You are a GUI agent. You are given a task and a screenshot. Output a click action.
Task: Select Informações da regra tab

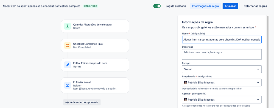(205, 6)
